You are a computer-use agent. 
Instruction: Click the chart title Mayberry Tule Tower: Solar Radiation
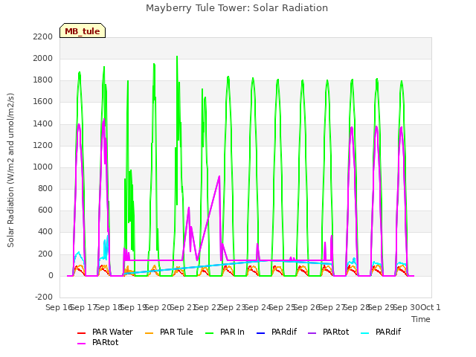237,8
